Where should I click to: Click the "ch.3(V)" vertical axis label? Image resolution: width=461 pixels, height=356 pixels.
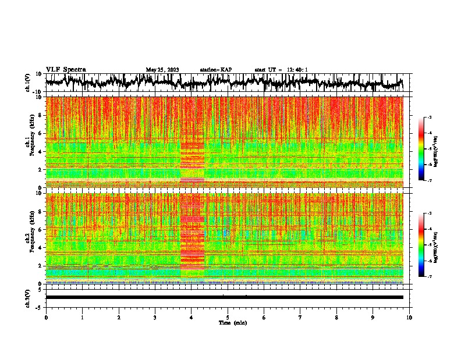(27, 299)
